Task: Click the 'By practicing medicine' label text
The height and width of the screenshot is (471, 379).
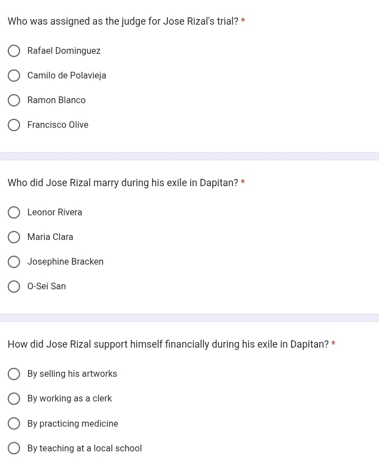Action: pos(73,424)
